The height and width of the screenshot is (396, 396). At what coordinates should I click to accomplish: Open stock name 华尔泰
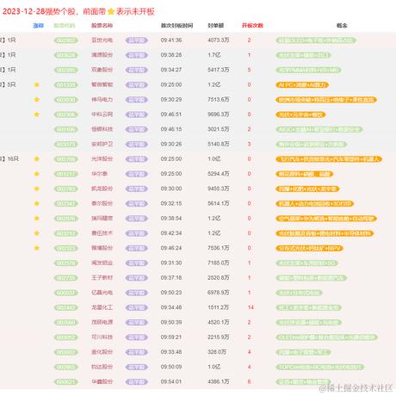pyautogui.click(x=99, y=174)
